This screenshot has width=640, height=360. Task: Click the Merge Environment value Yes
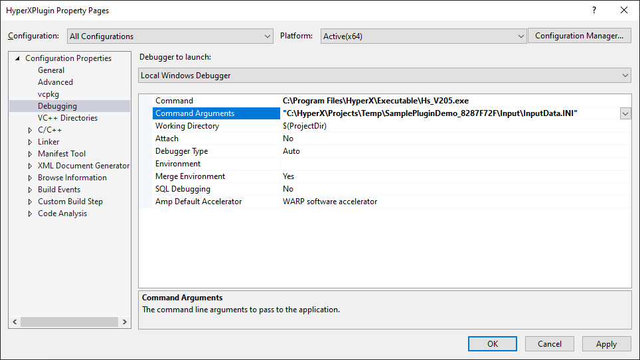pos(288,176)
